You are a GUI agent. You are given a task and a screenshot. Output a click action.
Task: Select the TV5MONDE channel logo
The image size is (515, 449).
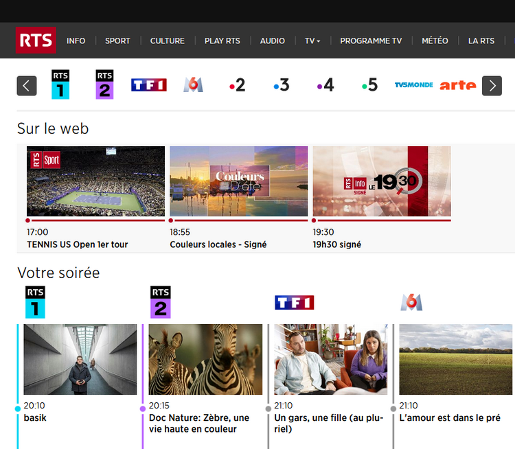pyautogui.click(x=414, y=85)
